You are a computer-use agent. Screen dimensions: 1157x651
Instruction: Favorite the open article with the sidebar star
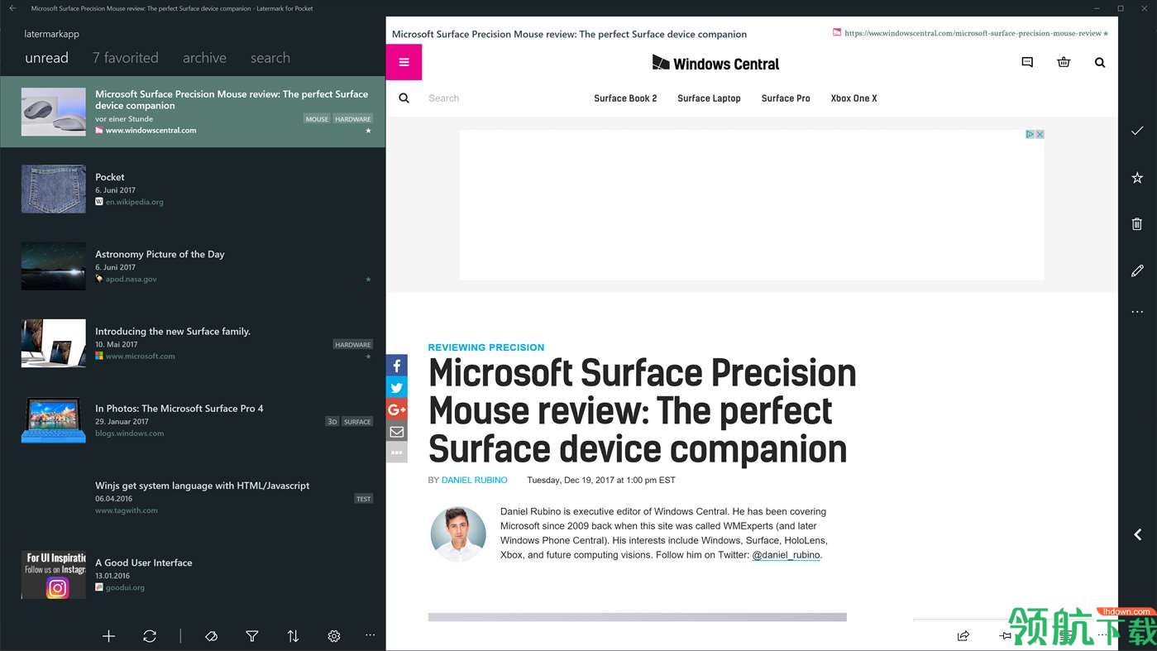coord(1137,177)
